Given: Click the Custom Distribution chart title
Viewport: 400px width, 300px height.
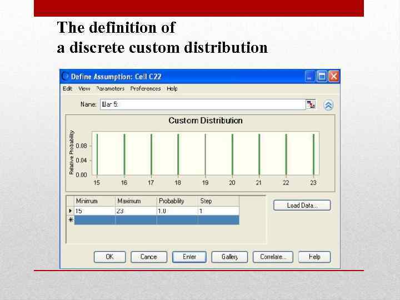Looking at the screenshot, I should click(x=206, y=121).
